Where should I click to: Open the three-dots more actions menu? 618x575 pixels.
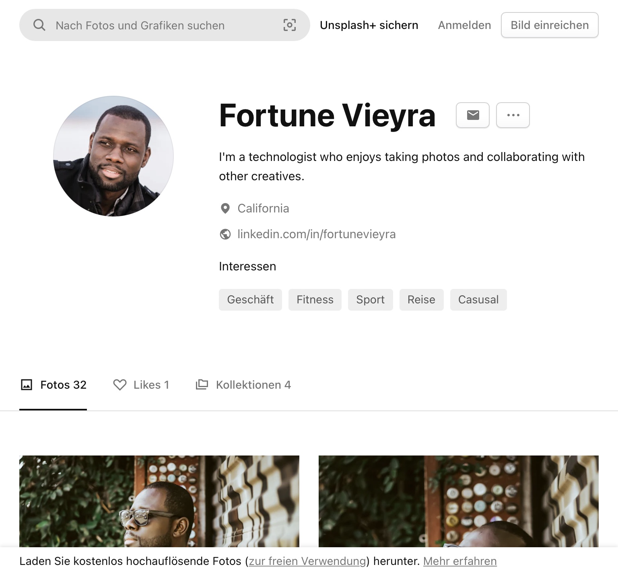click(x=513, y=115)
